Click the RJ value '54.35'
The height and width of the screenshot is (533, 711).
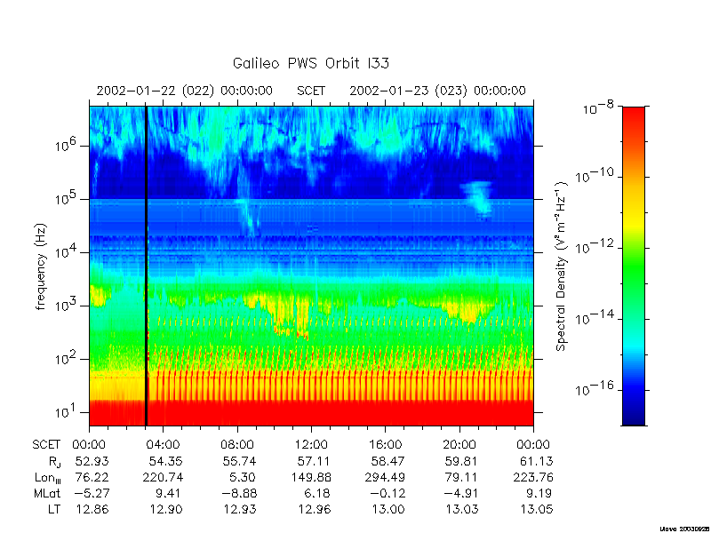pos(166,461)
